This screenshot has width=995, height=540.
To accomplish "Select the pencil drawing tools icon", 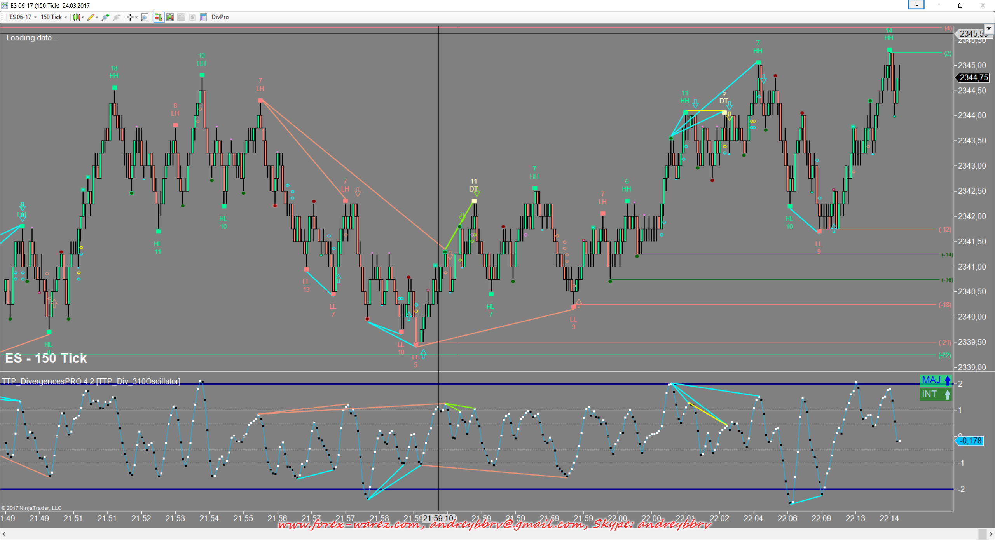I will [x=91, y=17].
